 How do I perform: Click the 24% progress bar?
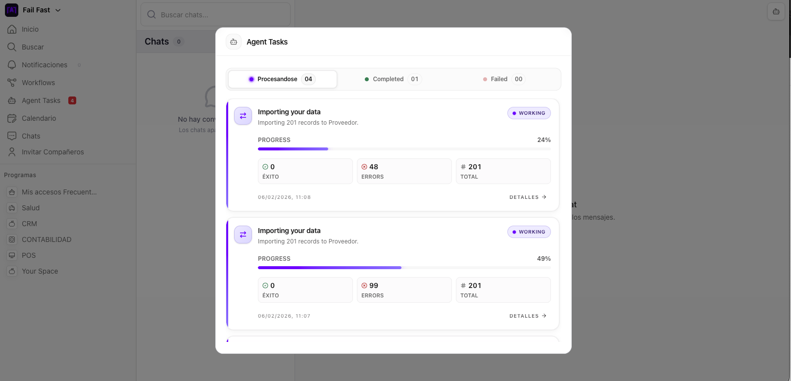(x=404, y=149)
